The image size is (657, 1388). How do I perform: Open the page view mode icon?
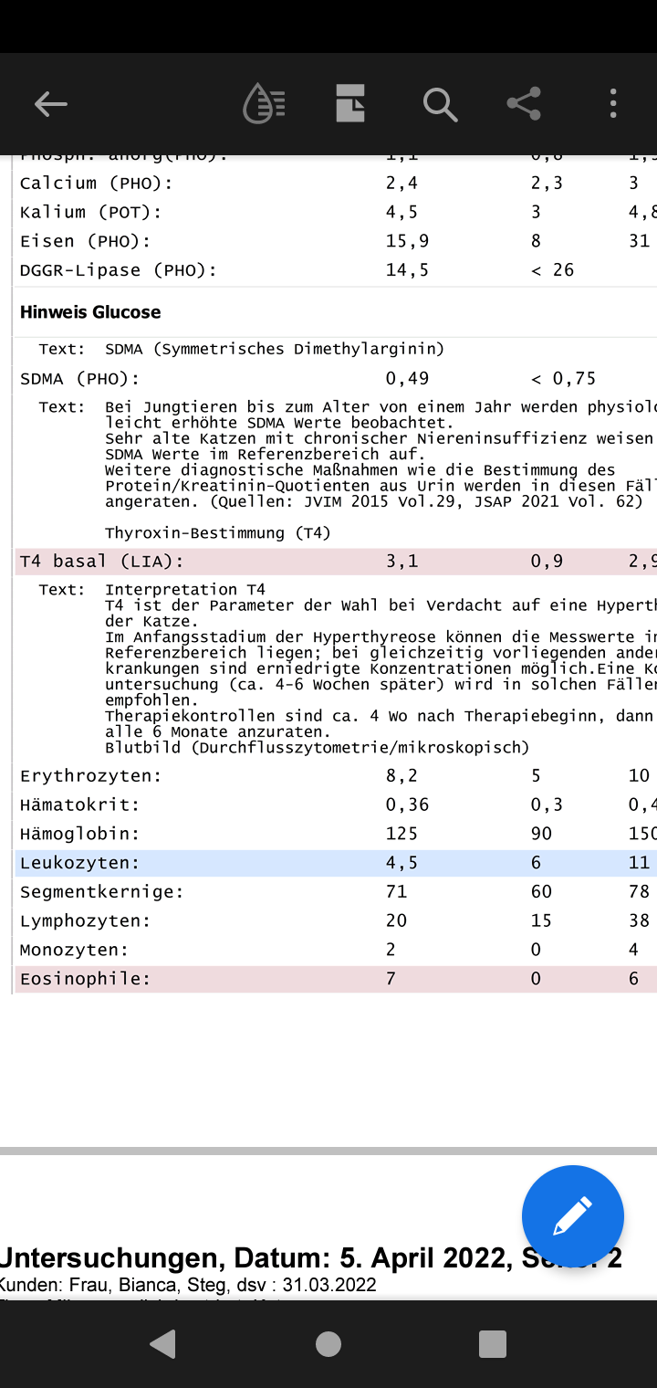[350, 103]
